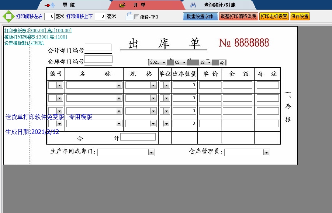Expand the 生产车间或部门 dropdown

151,152
